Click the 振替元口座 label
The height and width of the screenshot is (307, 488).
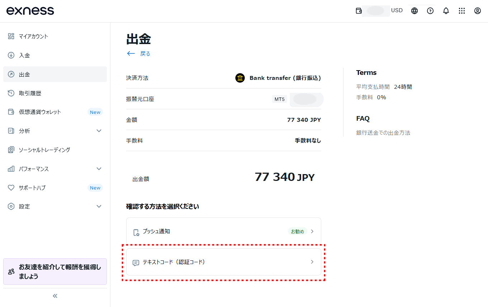(x=140, y=99)
